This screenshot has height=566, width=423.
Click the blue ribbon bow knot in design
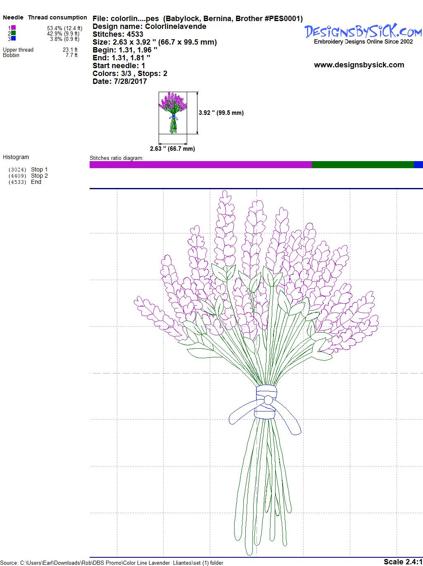(x=268, y=400)
